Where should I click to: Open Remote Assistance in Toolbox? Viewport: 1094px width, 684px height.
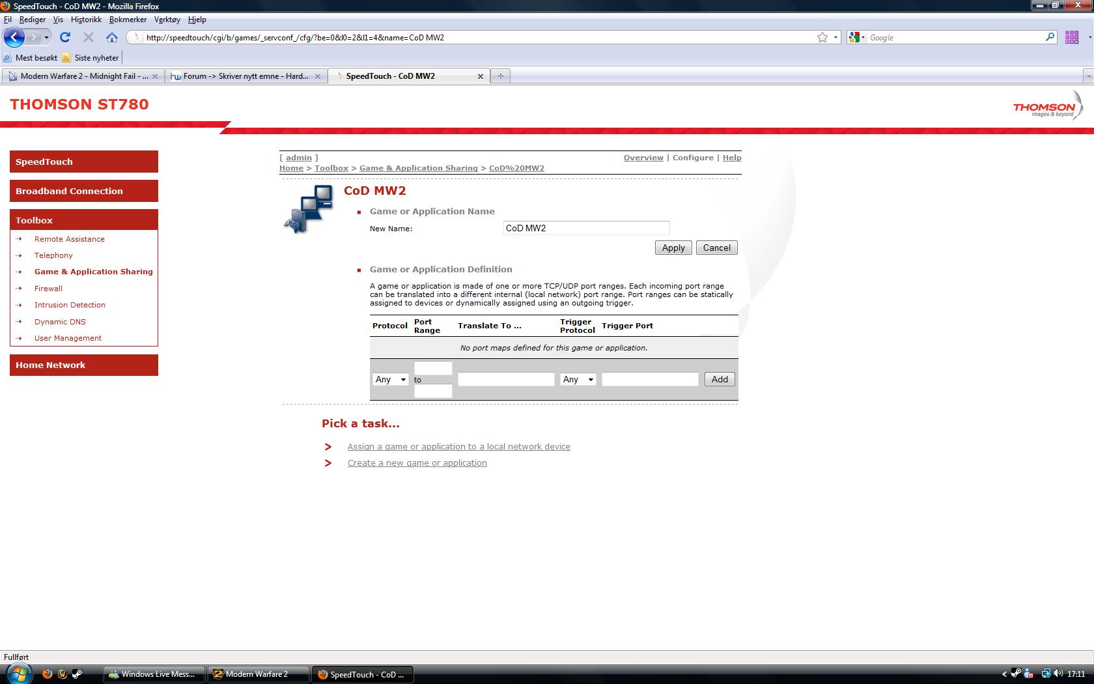(70, 239)
